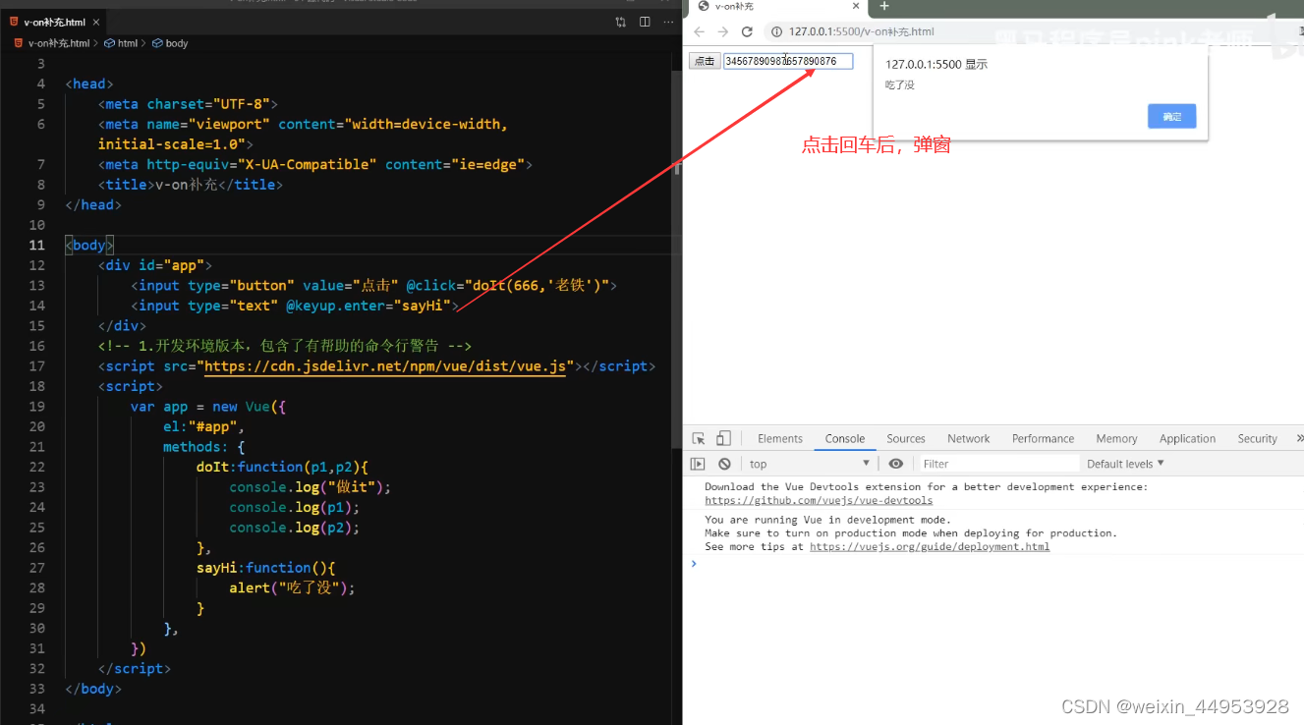Switch to the Performance tab
1304x725 pixels.
[x=1044, y=439]
